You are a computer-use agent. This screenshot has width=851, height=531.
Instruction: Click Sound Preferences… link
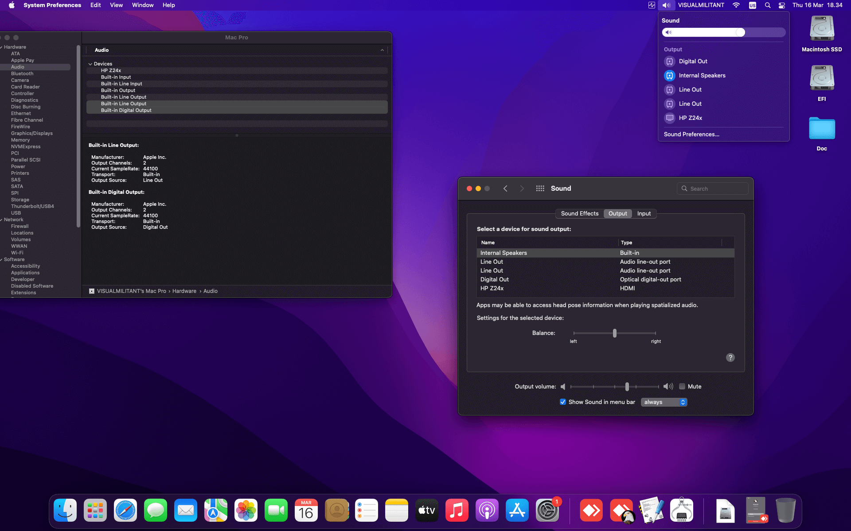tap(691, 135)
